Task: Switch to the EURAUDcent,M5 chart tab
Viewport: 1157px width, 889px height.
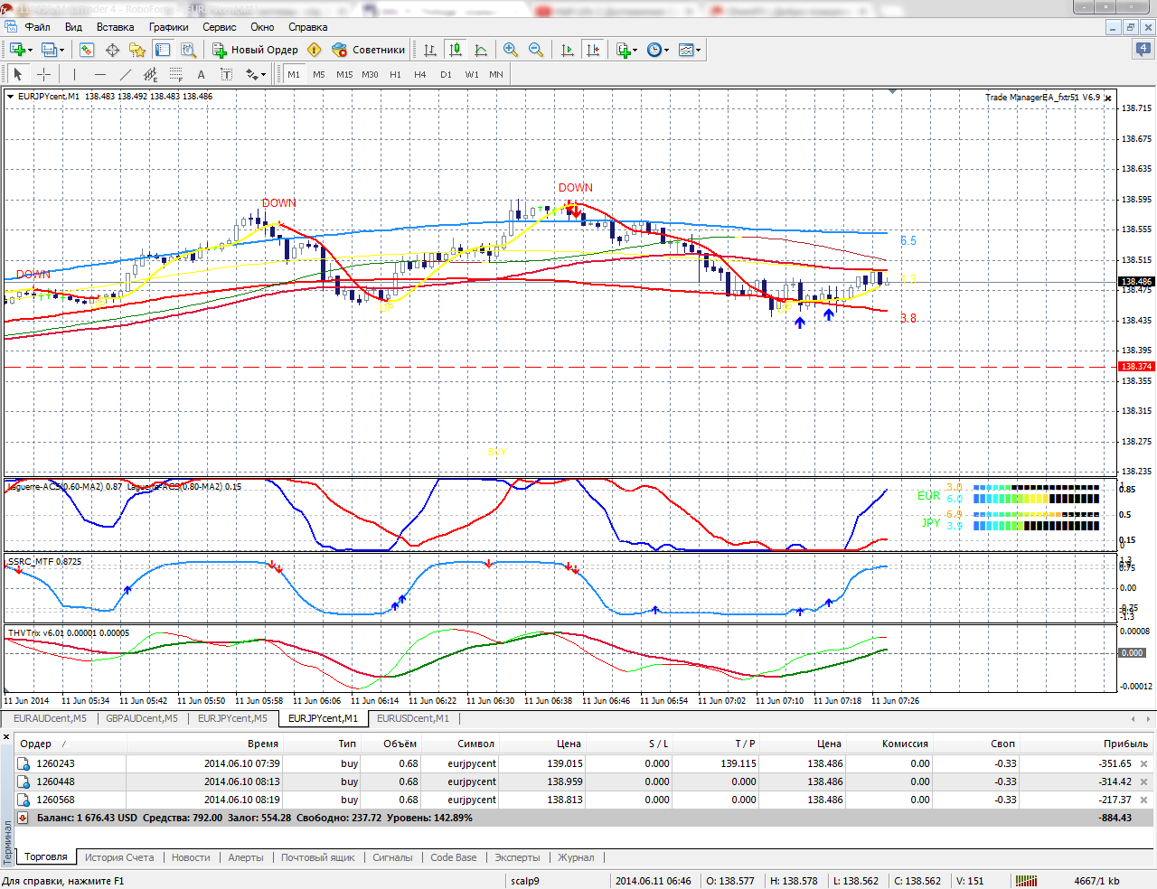Action: [x=50, y=718]
